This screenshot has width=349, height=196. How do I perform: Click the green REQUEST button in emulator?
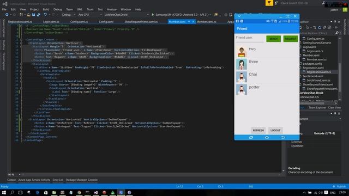[x=291, y=39]
